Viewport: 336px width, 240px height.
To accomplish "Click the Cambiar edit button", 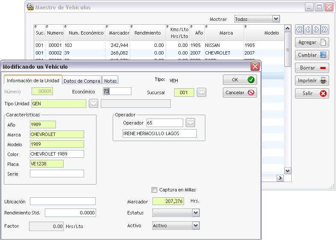I will 312,55.
